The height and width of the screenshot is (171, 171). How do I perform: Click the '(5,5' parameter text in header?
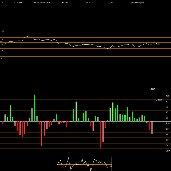click(88, 3)
